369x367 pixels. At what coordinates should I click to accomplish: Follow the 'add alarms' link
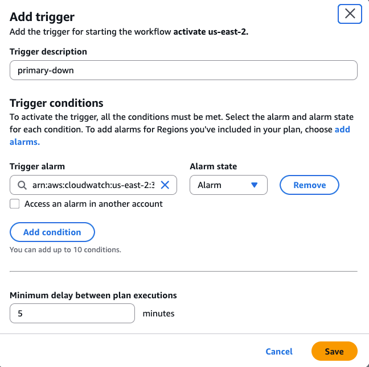point(342,130)
